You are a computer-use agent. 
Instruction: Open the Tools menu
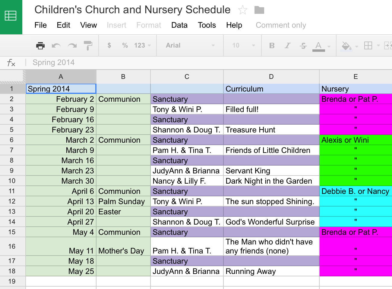(207, 25)
